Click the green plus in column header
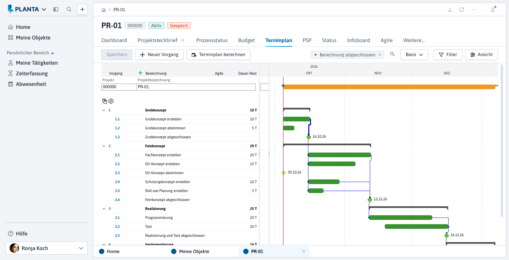 pyautogui.click(x=140, y=73)
